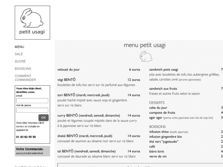Click 'sandwich petit usagi' item
Image resolution: width=223 pixels, height=167 pixels.
163,70
